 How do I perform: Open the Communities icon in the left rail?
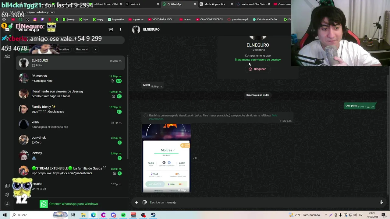7,56
